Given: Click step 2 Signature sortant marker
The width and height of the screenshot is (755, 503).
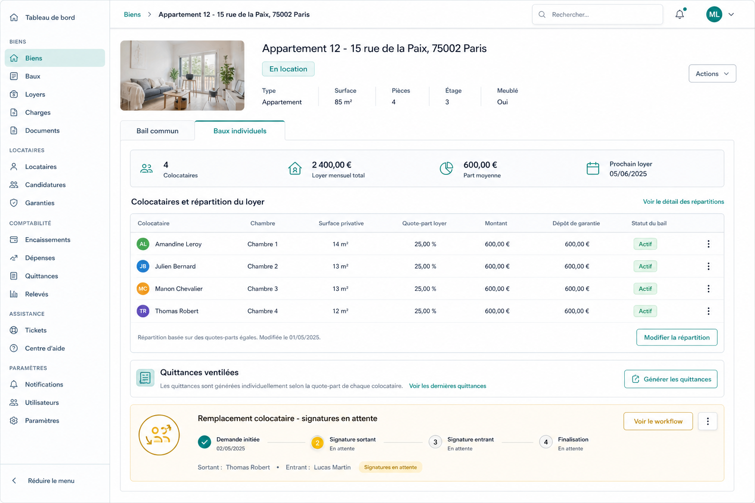Looking at the screenshot, I should (x=318, y=443).
